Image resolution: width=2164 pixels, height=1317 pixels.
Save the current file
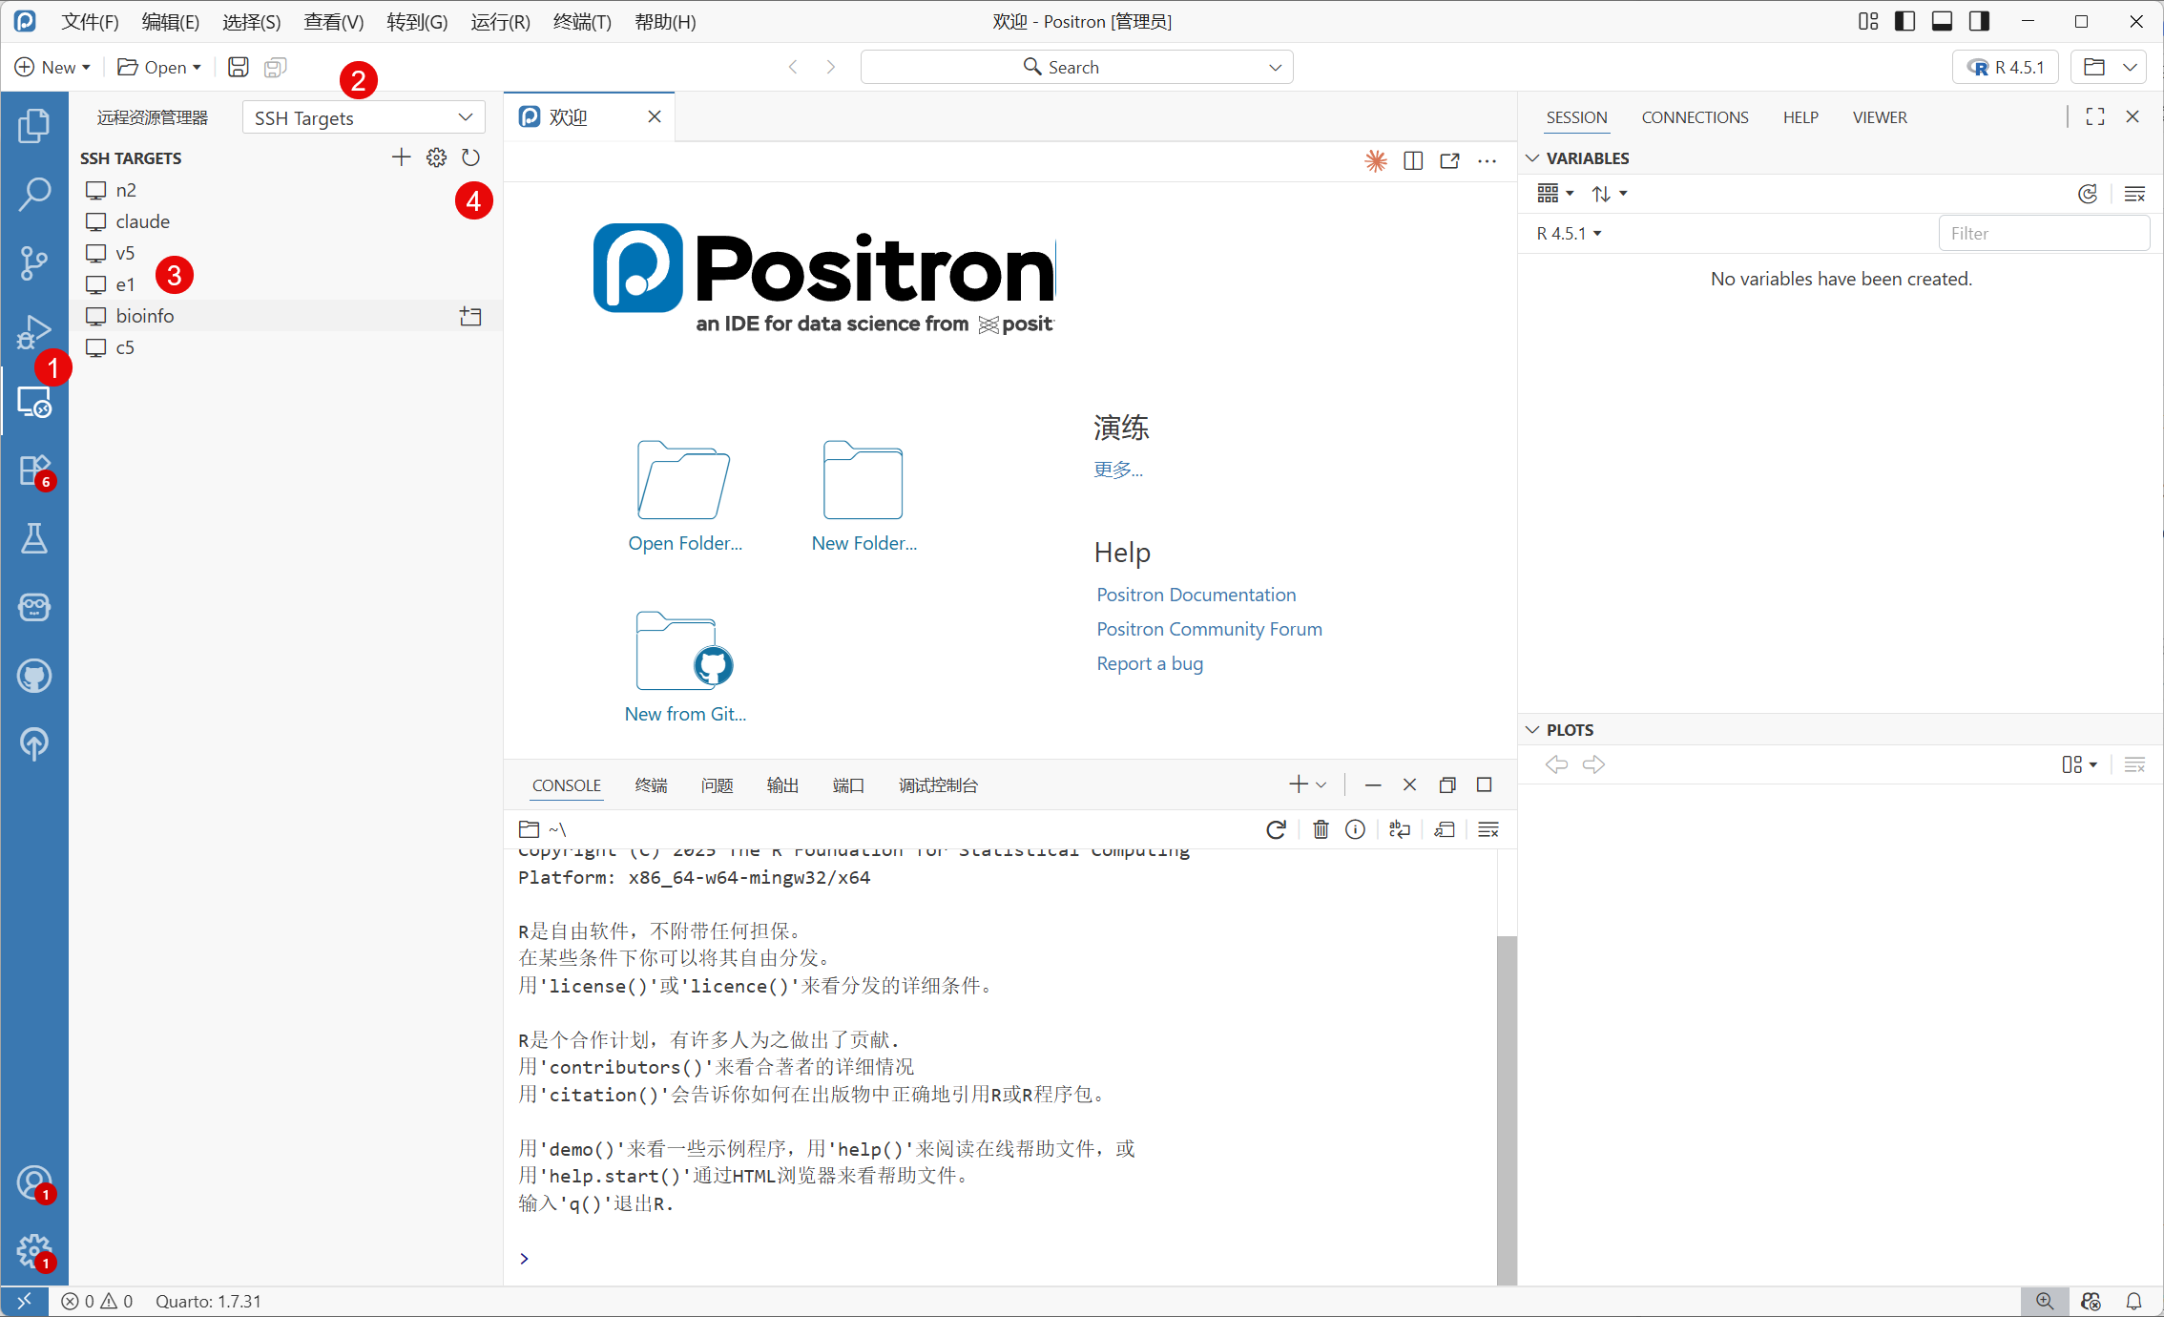[238, 67]
